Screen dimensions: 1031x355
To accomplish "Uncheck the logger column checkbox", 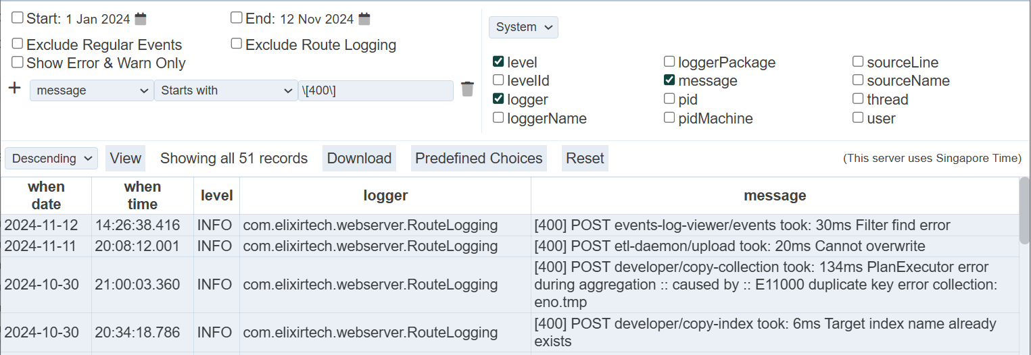I will pos(498,99).
